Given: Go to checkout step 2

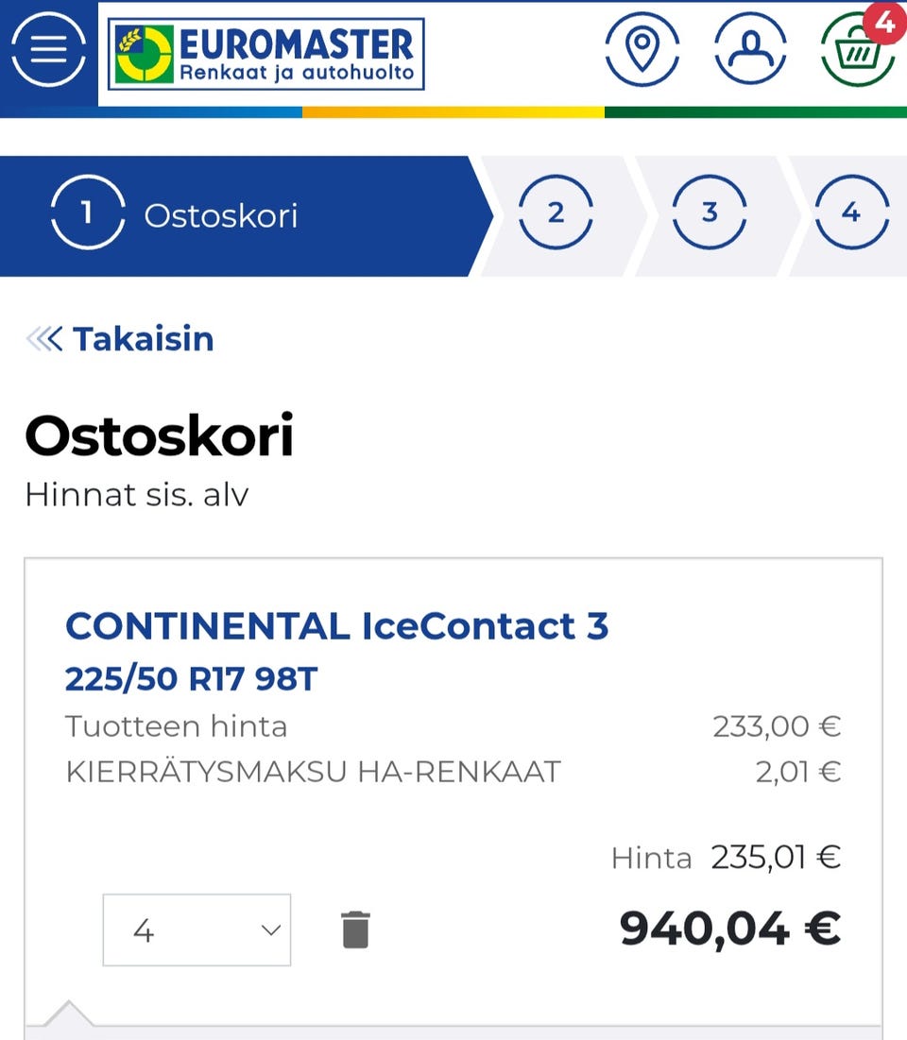Looking at the screenshot, I should (556, 213).
